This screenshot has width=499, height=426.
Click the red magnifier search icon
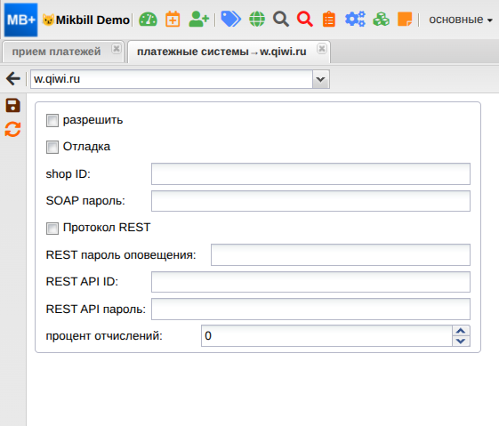(304, 19)
